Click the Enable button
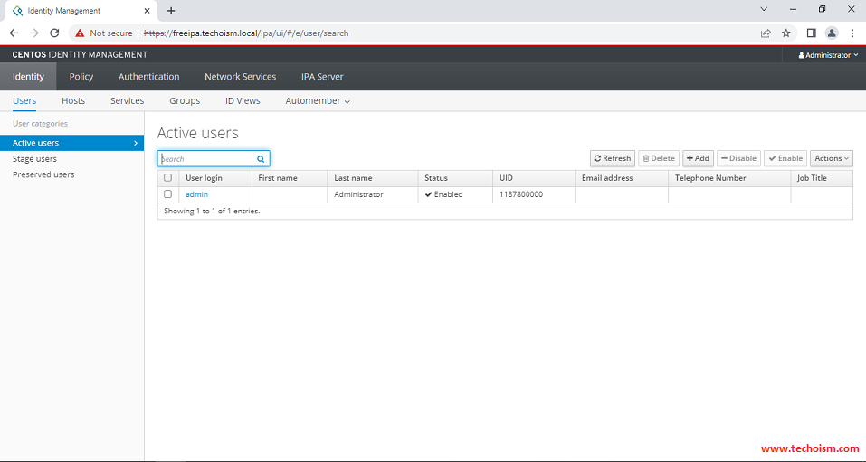Image resolution: width=866 pixels, height=462 pixels. [x=785, y=158]
